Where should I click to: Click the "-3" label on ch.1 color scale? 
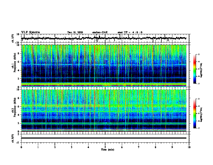pyautogui.click(x=198, y=54)
